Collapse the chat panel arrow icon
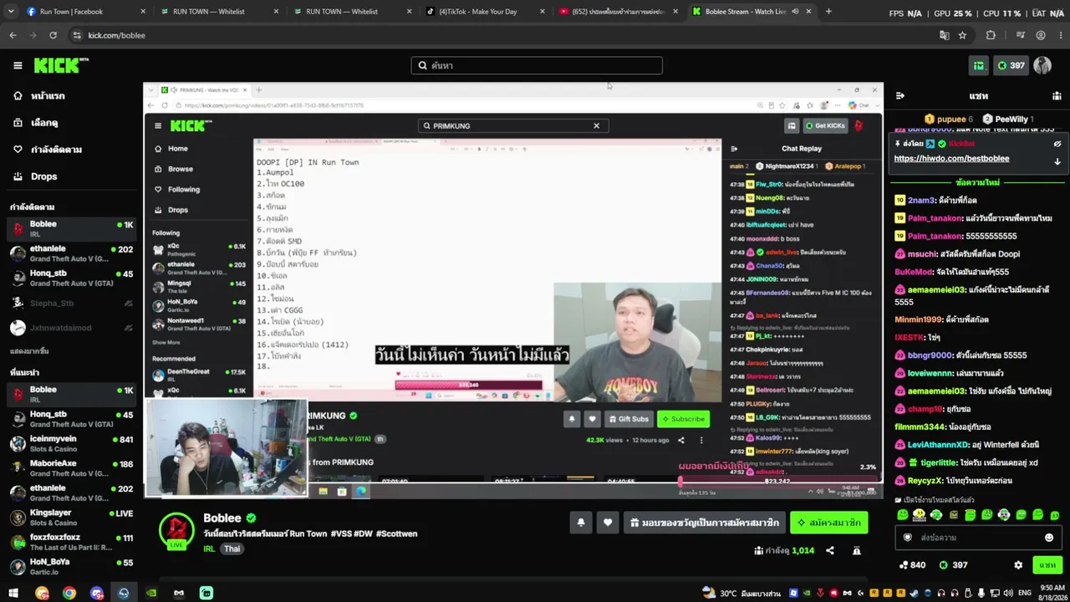The image size is (1070, 602). pos(900,96)
